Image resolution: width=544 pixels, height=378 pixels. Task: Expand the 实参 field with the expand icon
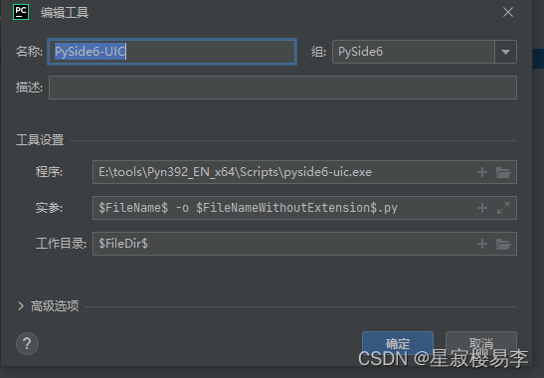pos(503,208)
